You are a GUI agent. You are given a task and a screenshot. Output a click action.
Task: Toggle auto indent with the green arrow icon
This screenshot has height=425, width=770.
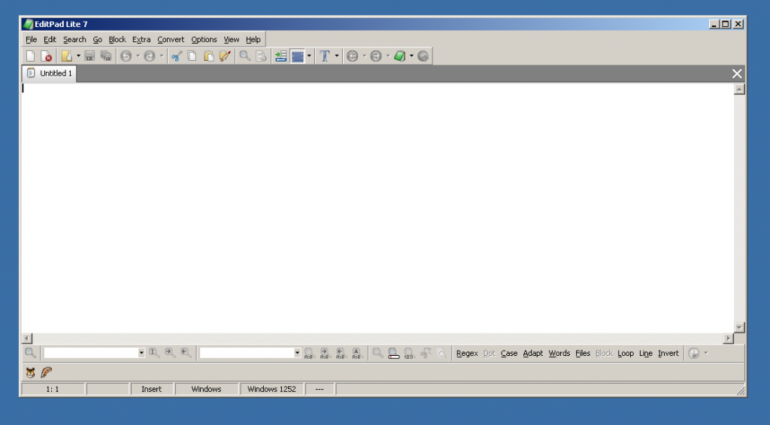point(281,56)
